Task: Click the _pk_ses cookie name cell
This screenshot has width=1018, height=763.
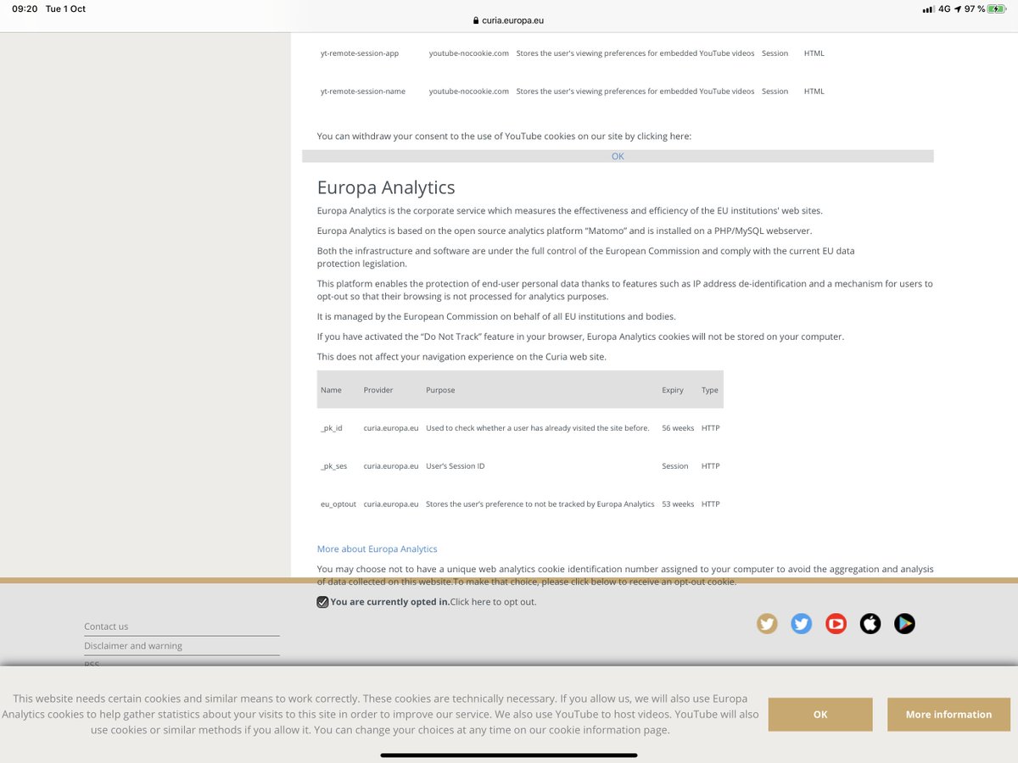Action: 333,466
